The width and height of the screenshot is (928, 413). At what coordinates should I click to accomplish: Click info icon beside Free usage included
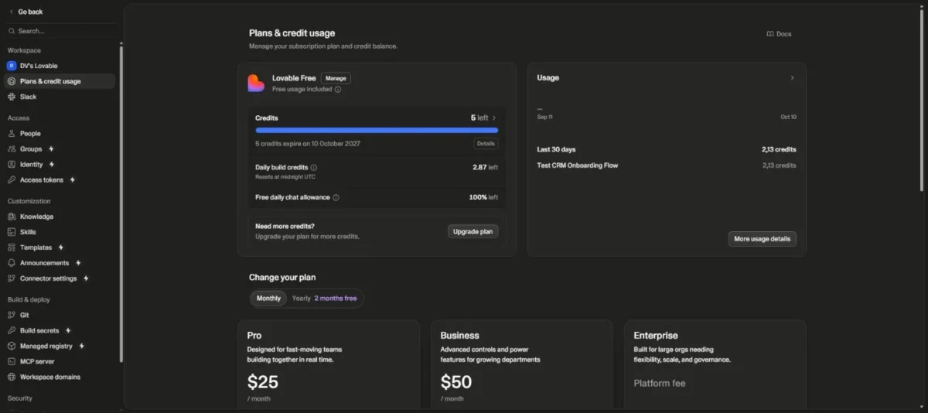(338, 89)
